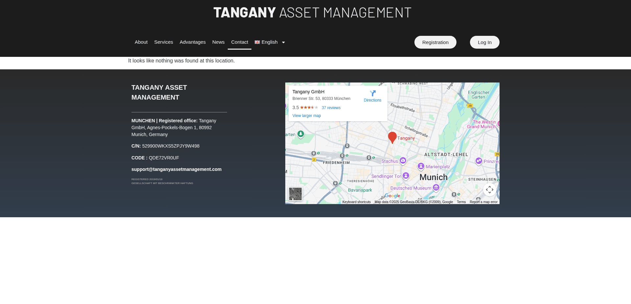Click the UK flag icon beside English
Image resolution: width=631 pixels, height=304 pixels.
pos(257,42)
